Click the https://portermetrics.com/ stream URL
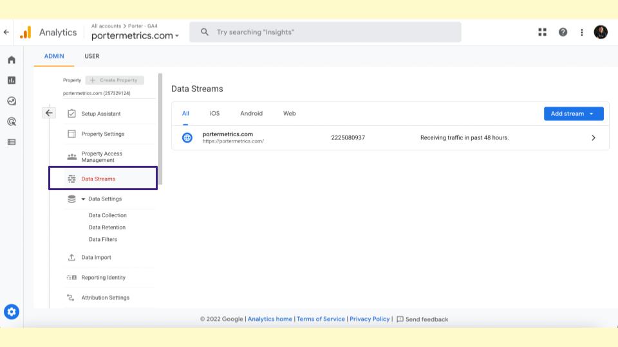This screenshot has width=618, height=347. pyautogui.click(x=233, y=141)
